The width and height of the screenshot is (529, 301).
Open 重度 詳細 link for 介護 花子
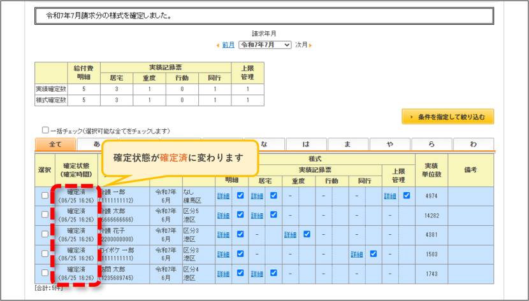pos(290,235)
